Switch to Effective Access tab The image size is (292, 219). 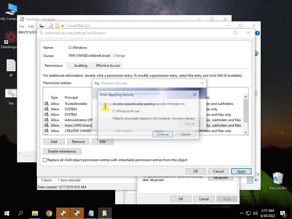click(108, 66)
